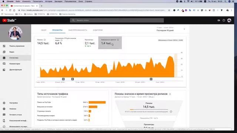Screen dimensions: 237x133
Task: Switch to the Обзор tab
Action: coord(44,30)
